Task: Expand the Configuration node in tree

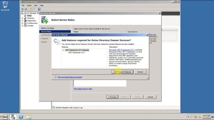Action: 22,23
